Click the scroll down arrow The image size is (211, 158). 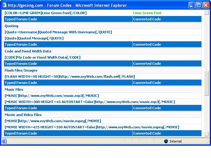point(206,134)
